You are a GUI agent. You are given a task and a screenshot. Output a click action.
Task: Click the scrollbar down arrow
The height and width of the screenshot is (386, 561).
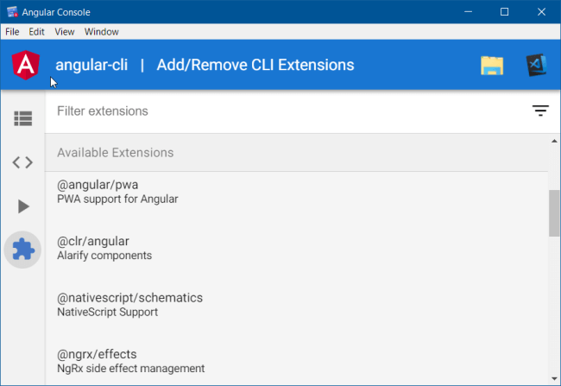tap(554, 378)
